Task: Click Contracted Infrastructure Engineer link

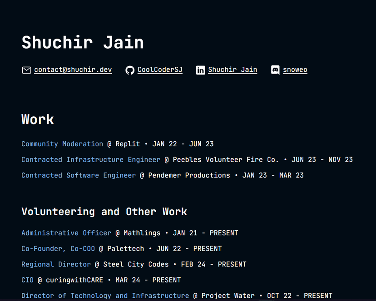Action: pos(91,160)
